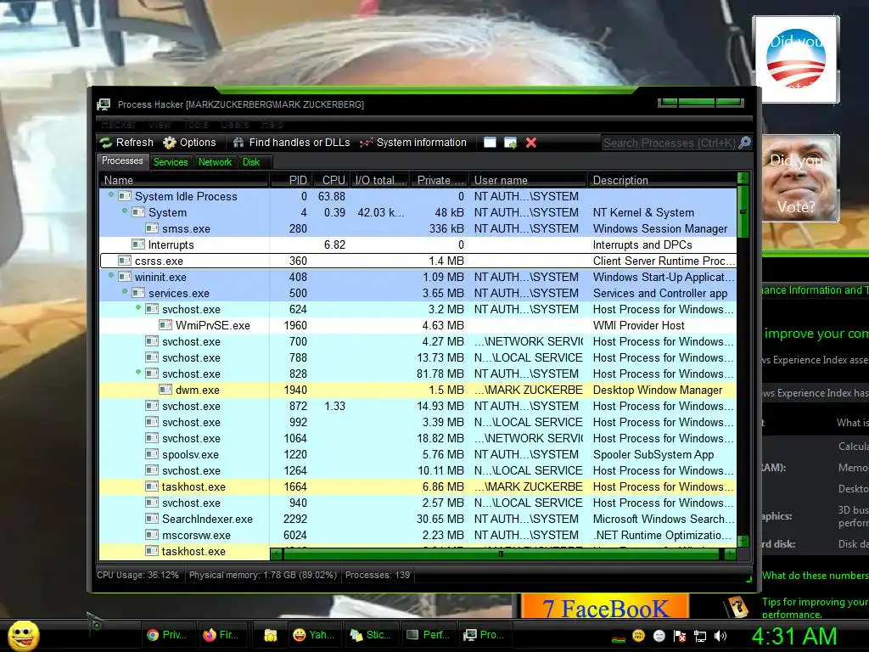869x652 pixels.
Task: Click the network tray icon
Action: coord(700,636)
